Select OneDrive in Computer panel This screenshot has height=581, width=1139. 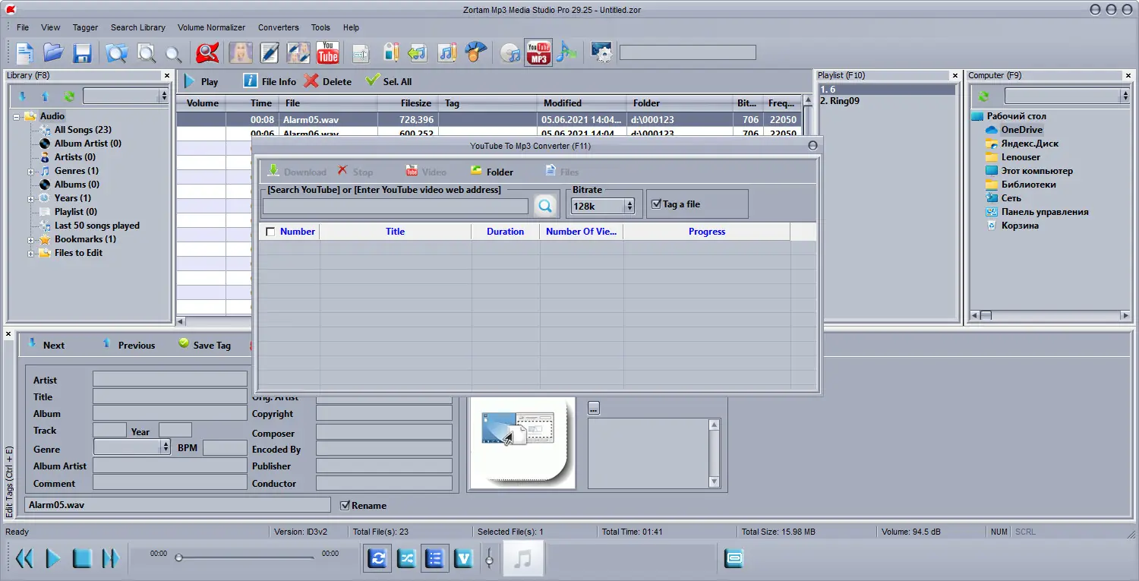click(x=1021, y=130)
